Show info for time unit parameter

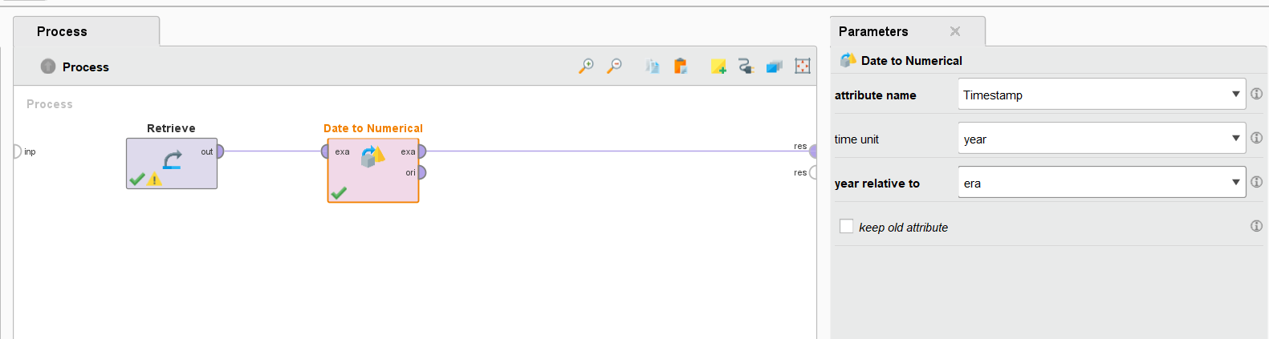coord(1256,138)
